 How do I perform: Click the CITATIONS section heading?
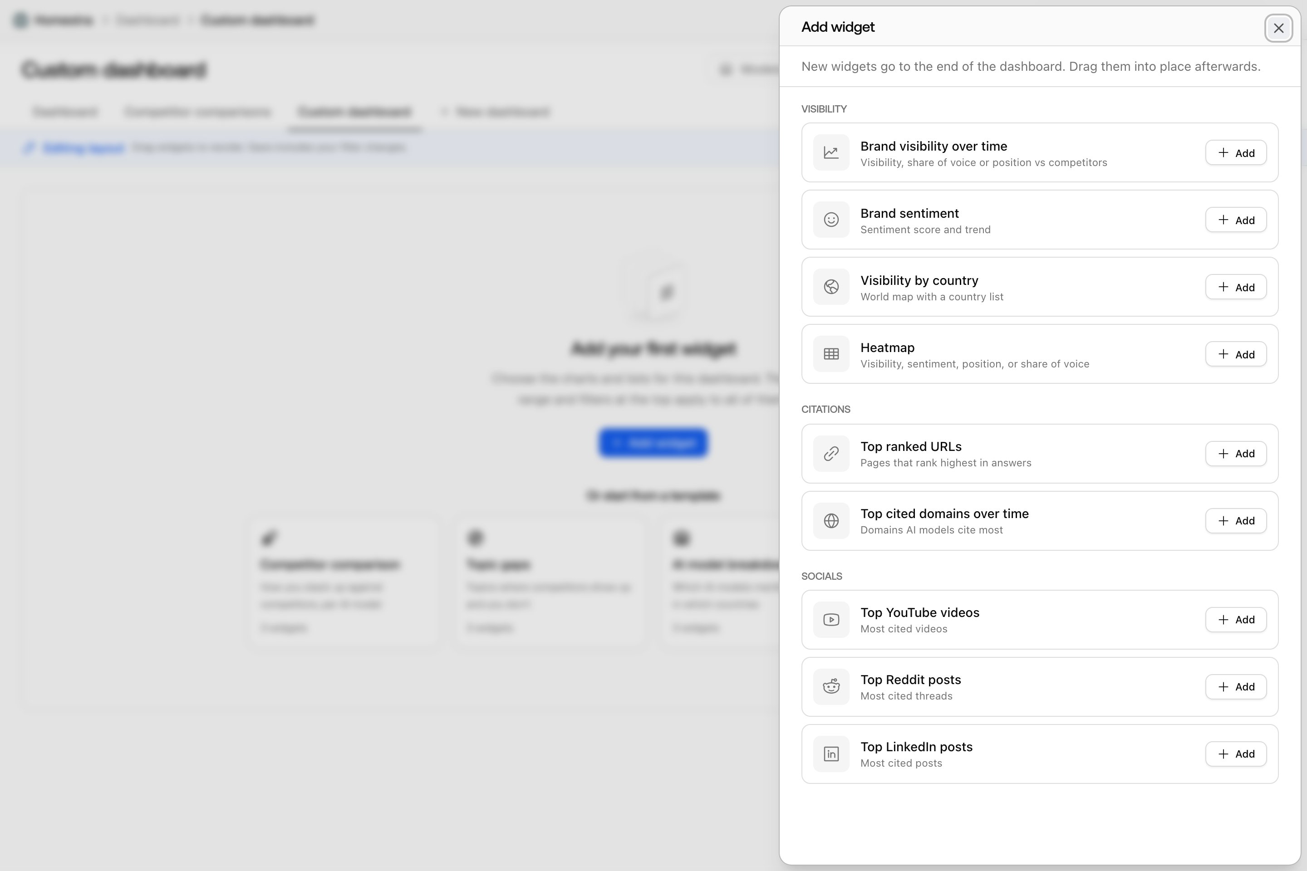pos(825,409)
